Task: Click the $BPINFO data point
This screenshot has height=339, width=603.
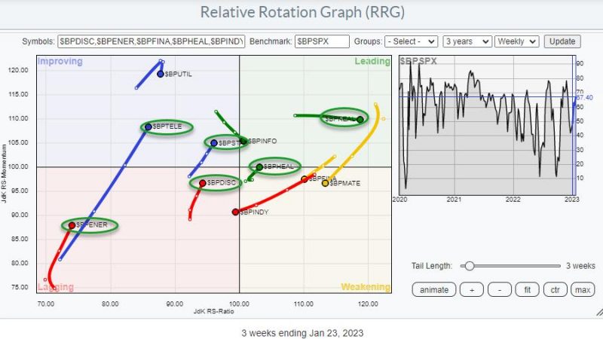Action: 243,142
